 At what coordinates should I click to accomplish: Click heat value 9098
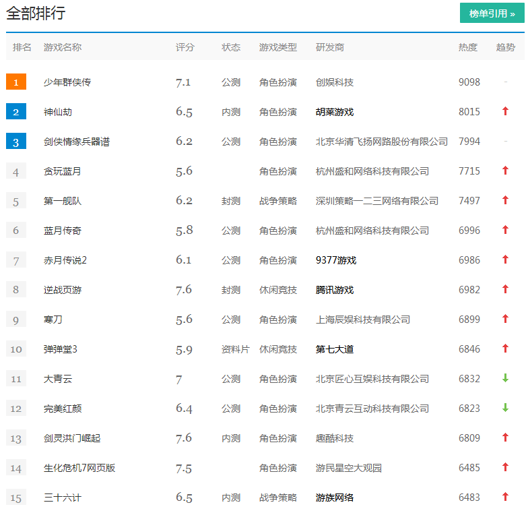point(469,82)
